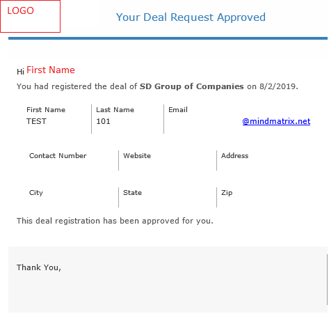This screenshot has width=329, height=328.
Task: Select the 101 last name value
Action: coord(103,121)
